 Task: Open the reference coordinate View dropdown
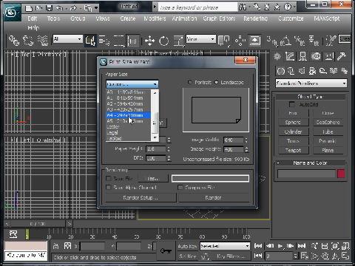[x=200, y=39]
